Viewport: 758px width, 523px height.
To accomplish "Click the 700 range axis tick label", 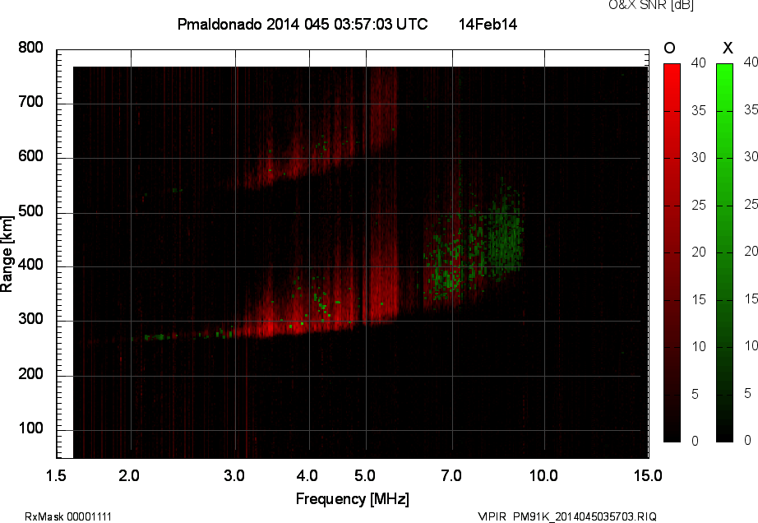I will (x=30, y=101).
